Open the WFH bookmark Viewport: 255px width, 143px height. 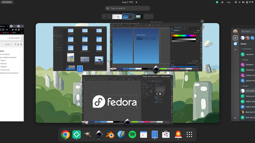(13, 33)
